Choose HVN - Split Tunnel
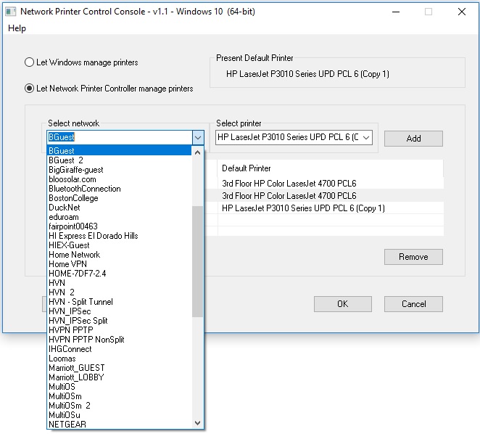 point(120,302)
